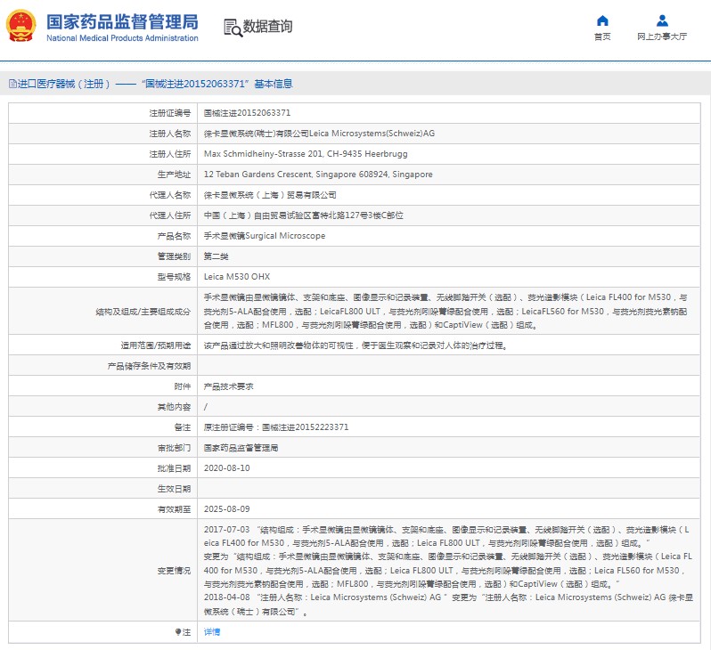Select change record dated 2018-04-08
The image size is (711, 650).
(x=448, y=605)
